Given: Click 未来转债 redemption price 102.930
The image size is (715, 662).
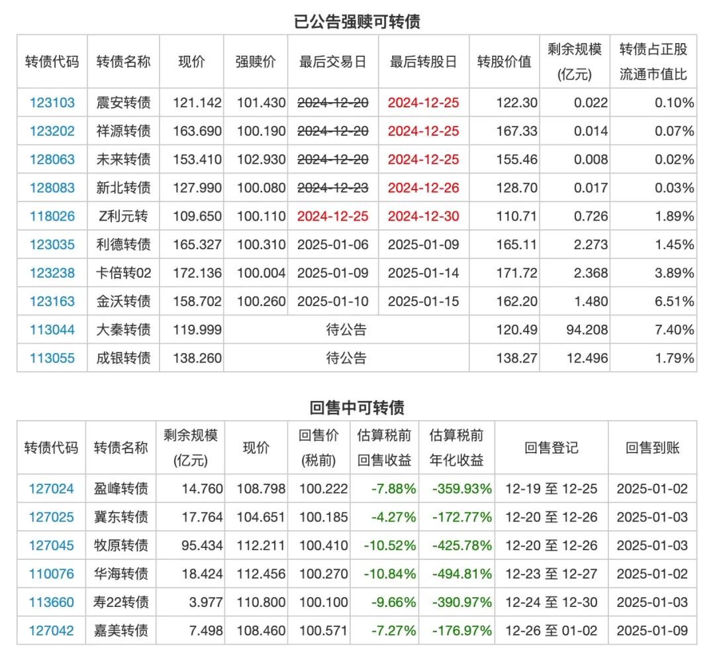Looking at the screenshot, I should pyautogui.click(x=262, y=159).
